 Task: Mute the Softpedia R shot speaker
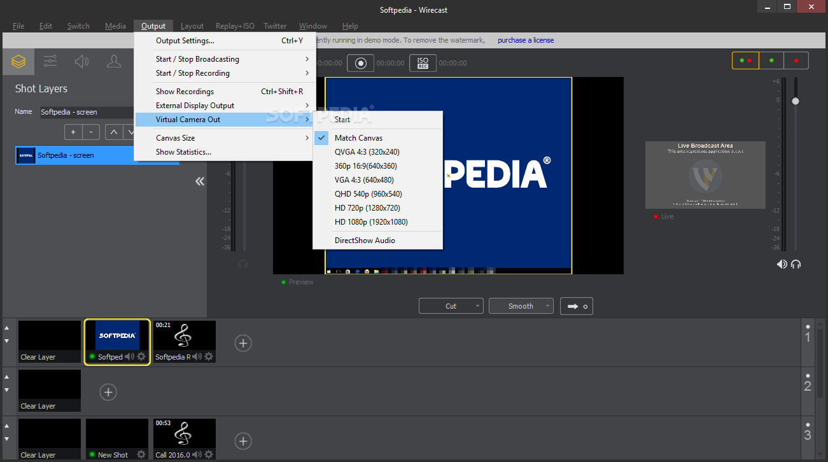(x=197, y=356)
